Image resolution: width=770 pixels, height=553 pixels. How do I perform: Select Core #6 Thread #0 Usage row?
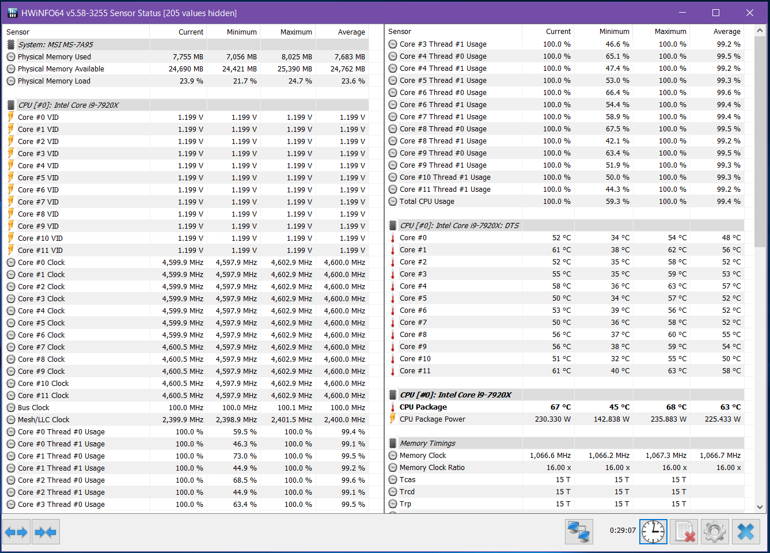coord(564,92)
